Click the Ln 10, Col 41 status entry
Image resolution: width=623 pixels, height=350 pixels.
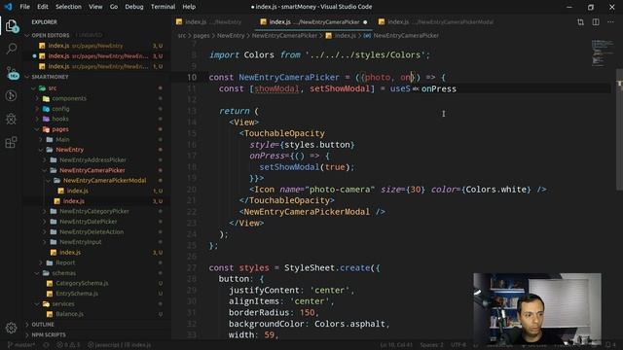click(396, 345)
